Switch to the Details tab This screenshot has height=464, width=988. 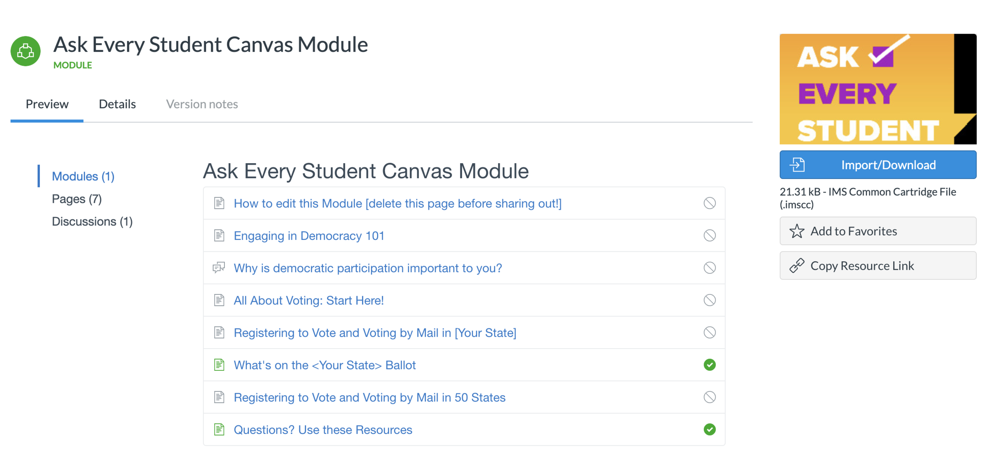coord(117,104)
